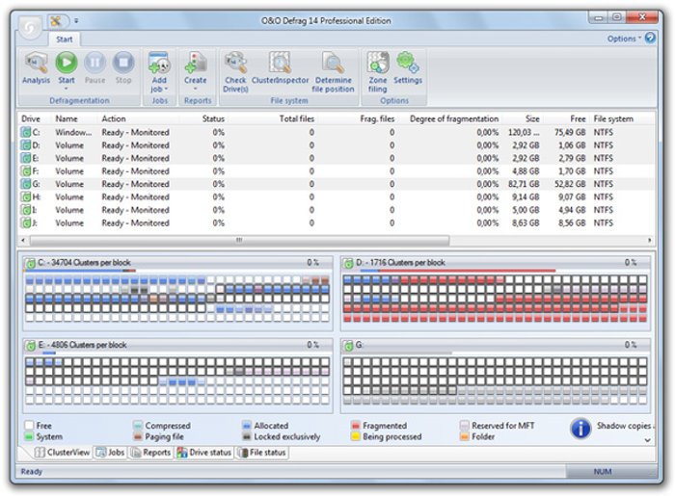Image resolution: width=675 pixels, height=496 pixels.
Task: Switch to the Jobs tab
Action: pos(111,452)
